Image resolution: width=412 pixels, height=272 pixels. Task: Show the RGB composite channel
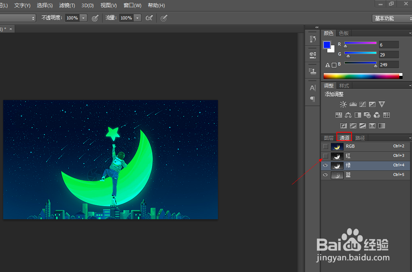point(326,146)
